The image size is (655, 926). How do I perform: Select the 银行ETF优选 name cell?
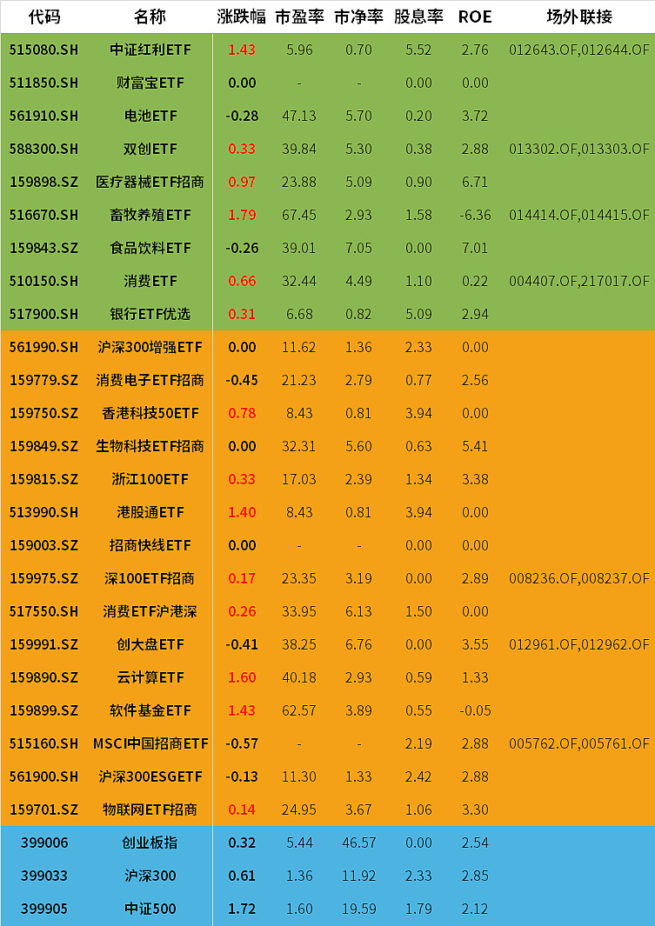click(x=150, y=314)
